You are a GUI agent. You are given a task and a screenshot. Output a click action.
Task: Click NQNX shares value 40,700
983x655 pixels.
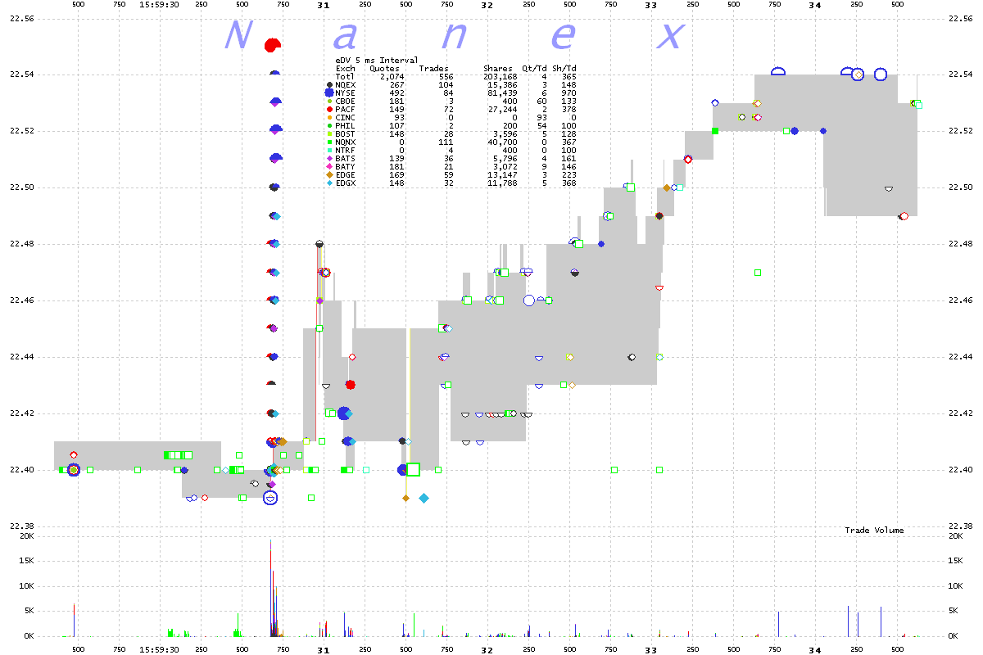click(x=502, y=142)
